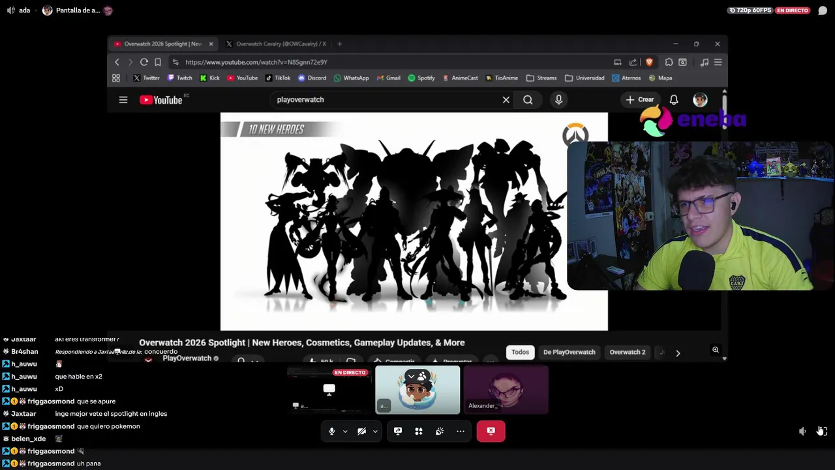The image size is (835, 470).
Task: Click the pop-out icon at bottom right
Action: (x=822, y=431)
